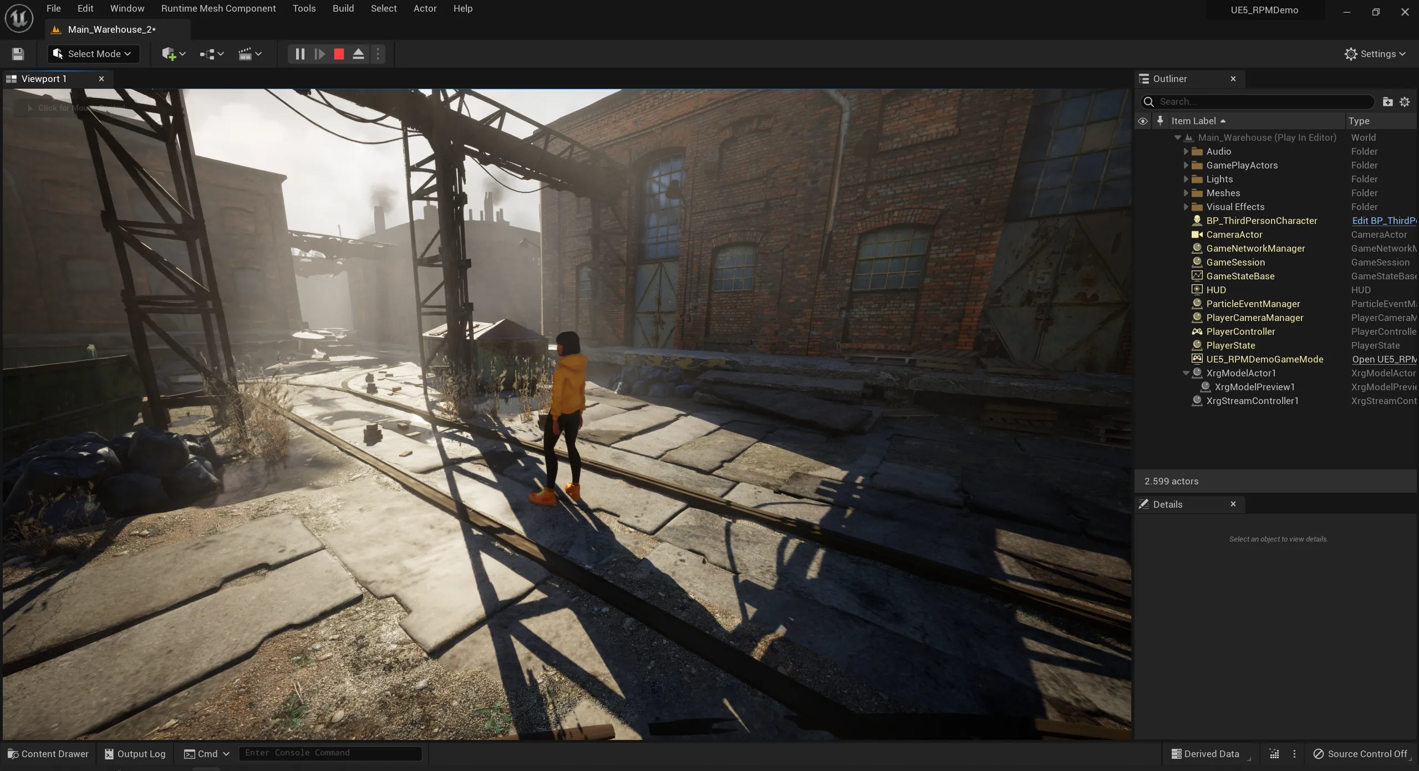The image size is (1419, 771).
Task: Toggle visibility column eye in Outliner header
Action: click(x=1143, y=121)
